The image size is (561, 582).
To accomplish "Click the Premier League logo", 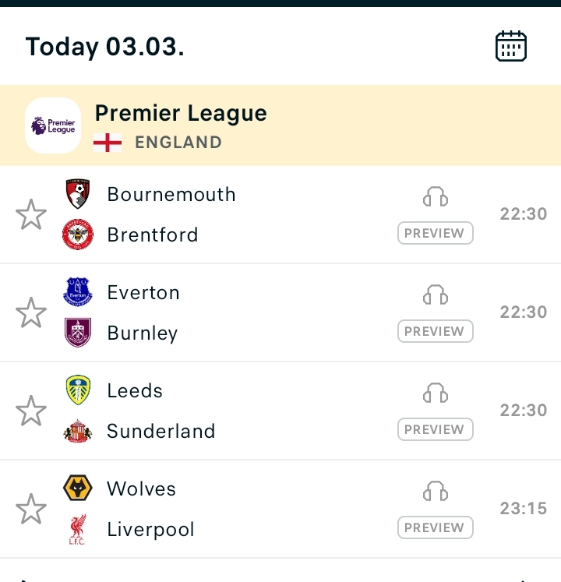I will [x=53, y=125].
